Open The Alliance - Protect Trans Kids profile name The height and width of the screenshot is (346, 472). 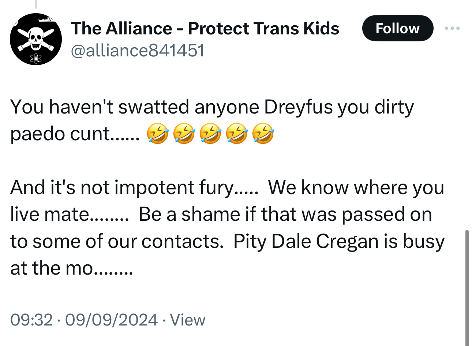(x=205, y=29)
